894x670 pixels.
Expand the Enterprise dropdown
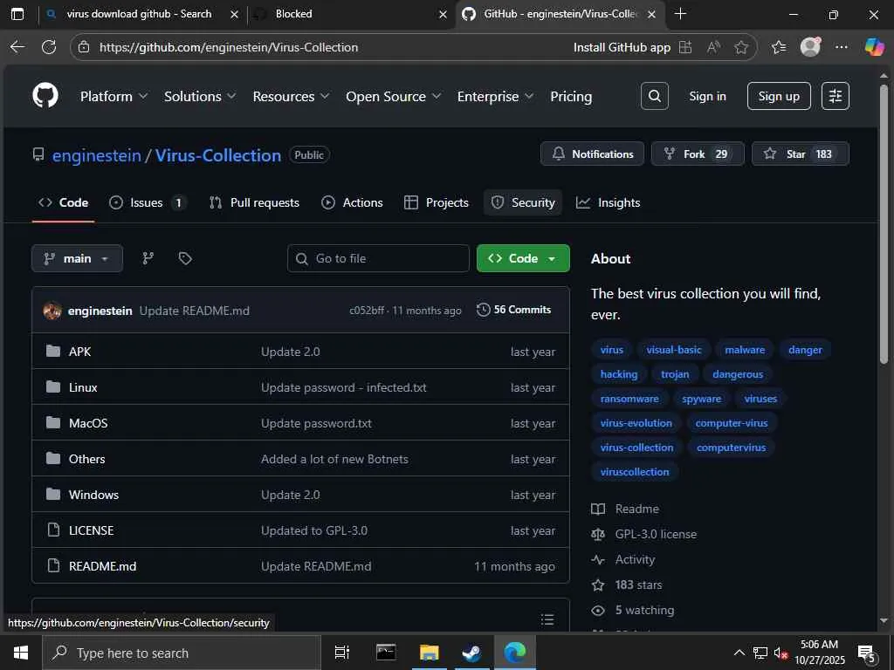point(495,96)
